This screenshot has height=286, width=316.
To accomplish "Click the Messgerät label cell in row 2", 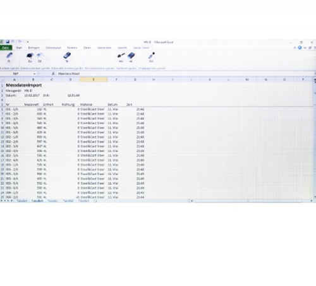I will 14,91.
